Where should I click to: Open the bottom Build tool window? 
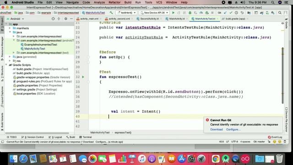tap(71, 137)
